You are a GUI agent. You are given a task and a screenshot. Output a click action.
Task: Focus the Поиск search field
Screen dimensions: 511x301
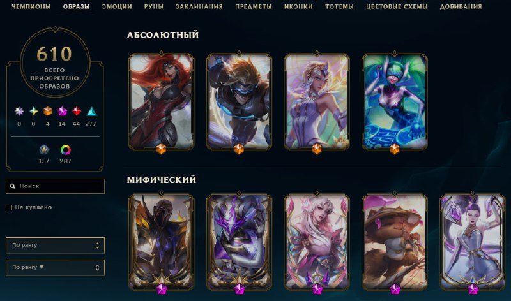55,186
